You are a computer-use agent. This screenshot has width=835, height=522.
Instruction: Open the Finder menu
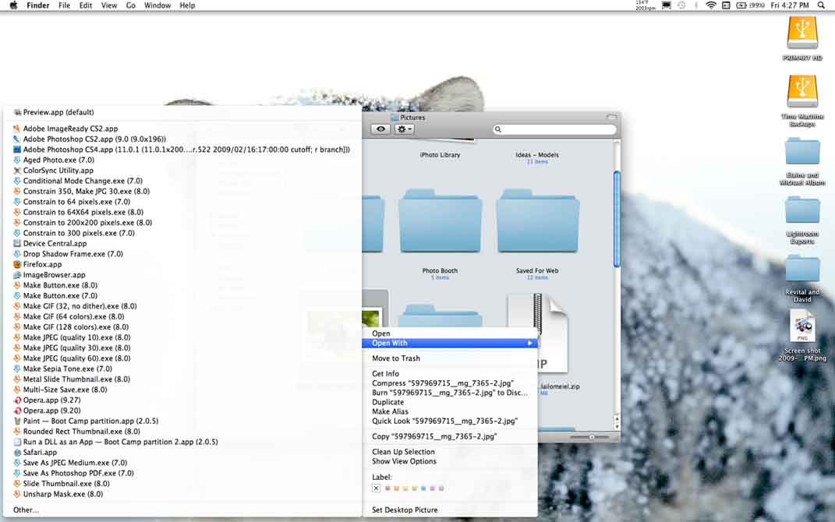point(37,5)
